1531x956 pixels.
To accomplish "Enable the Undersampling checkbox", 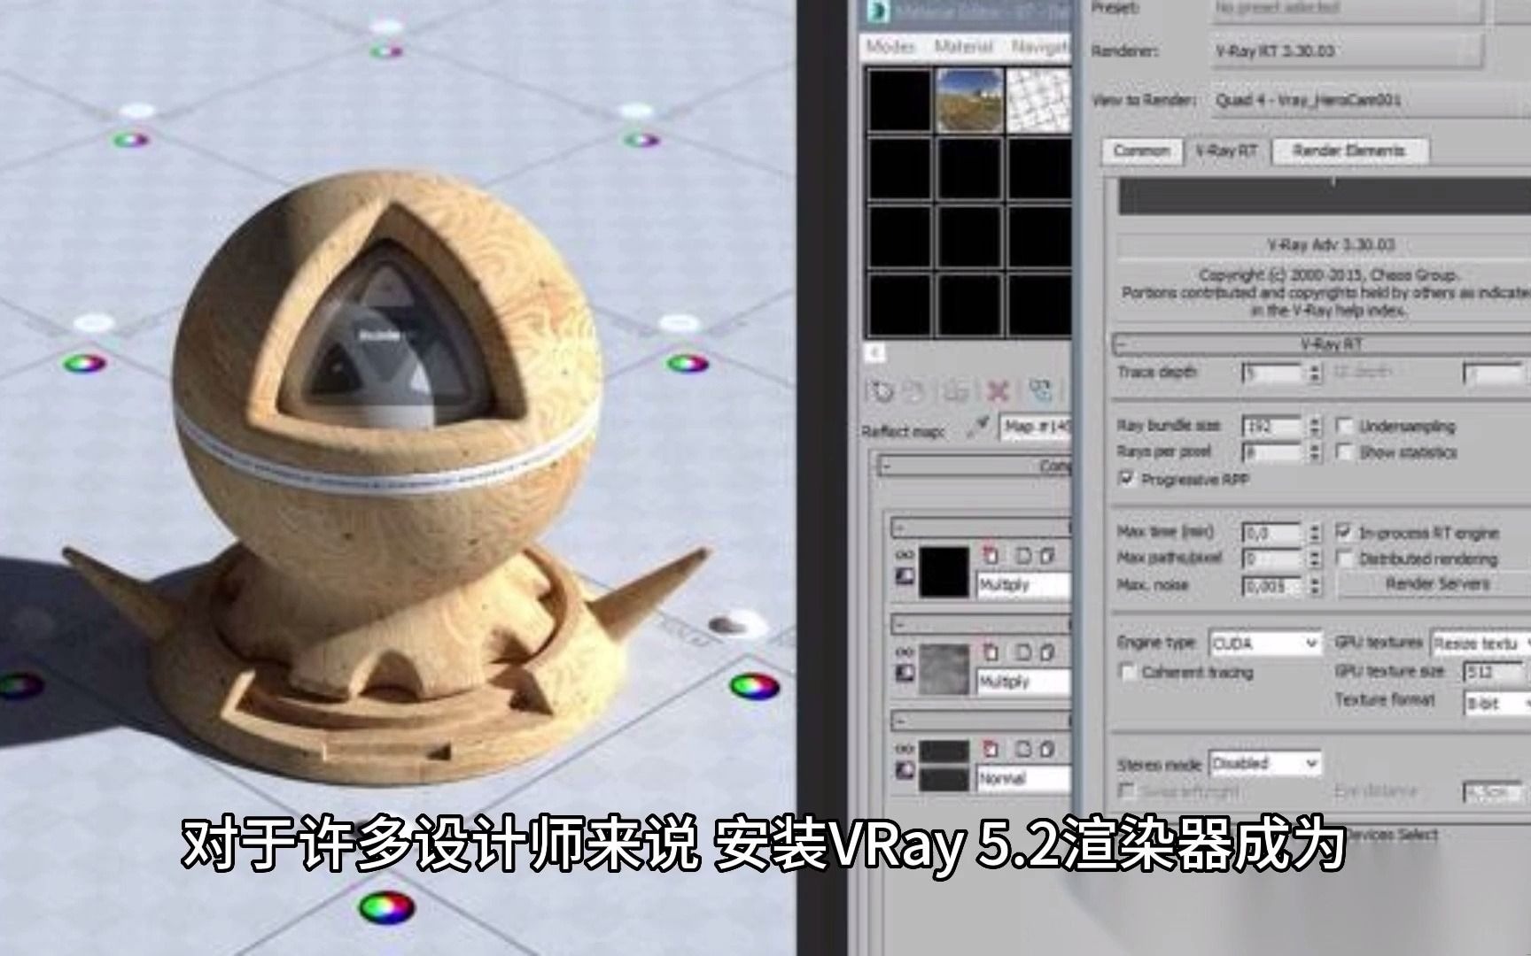I will (x=1346, y=426).
